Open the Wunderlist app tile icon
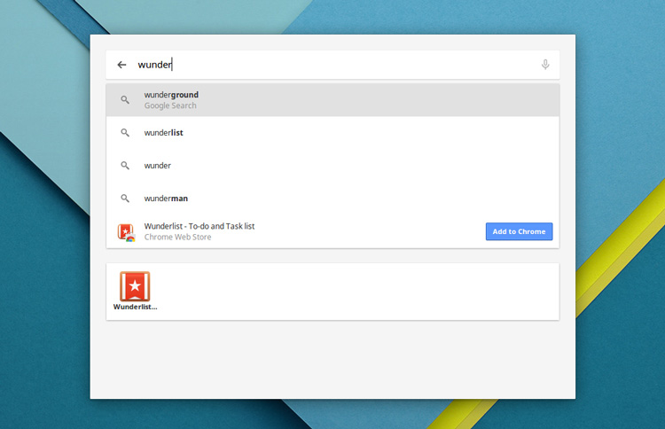 [135, 286]
